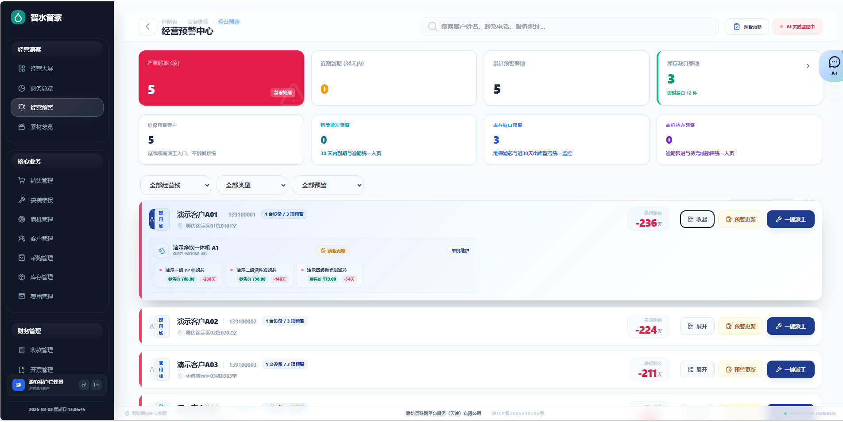843x422 pixels.
Task: Click the water drop icon of 演示净饮一体机 A1
Action: tap(162, 251)
